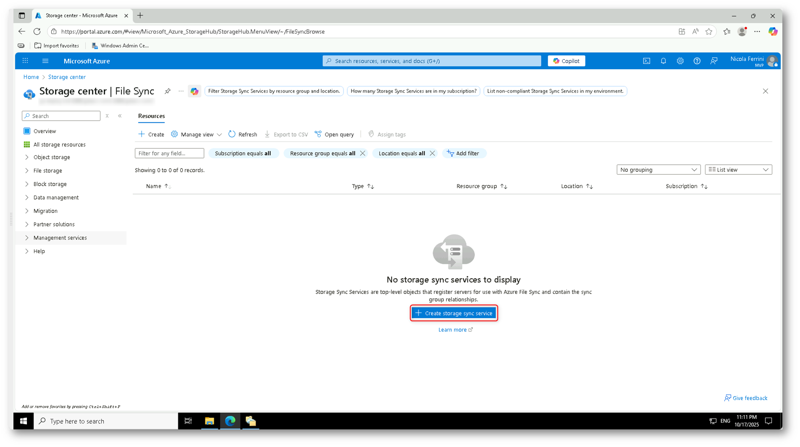Open All storage resources
800x447 pixels.
[59, 145]
